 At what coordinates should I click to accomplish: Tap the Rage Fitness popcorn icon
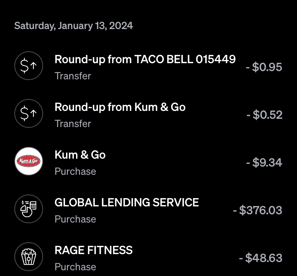[x=29, y=257]
